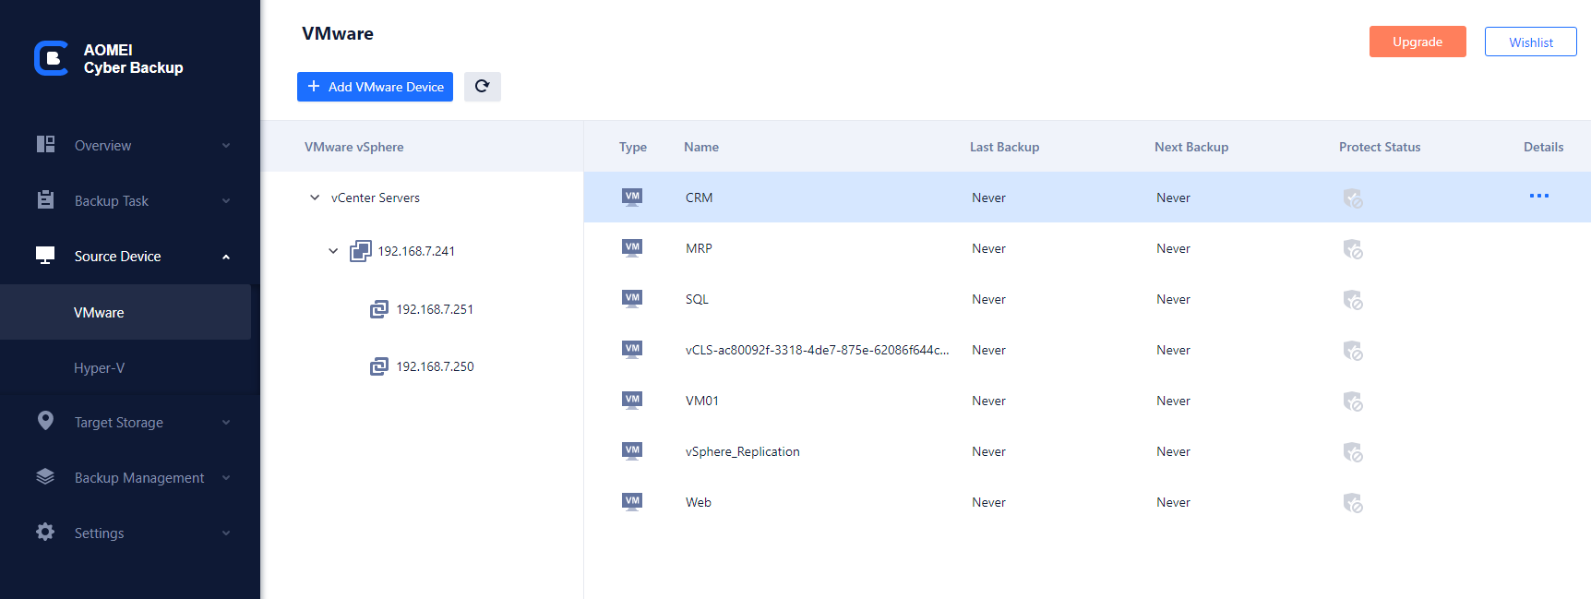1591x599 pixels.
Task: Click the protect status shield for vSphere_Replication
Action: tap(1353, 452)
